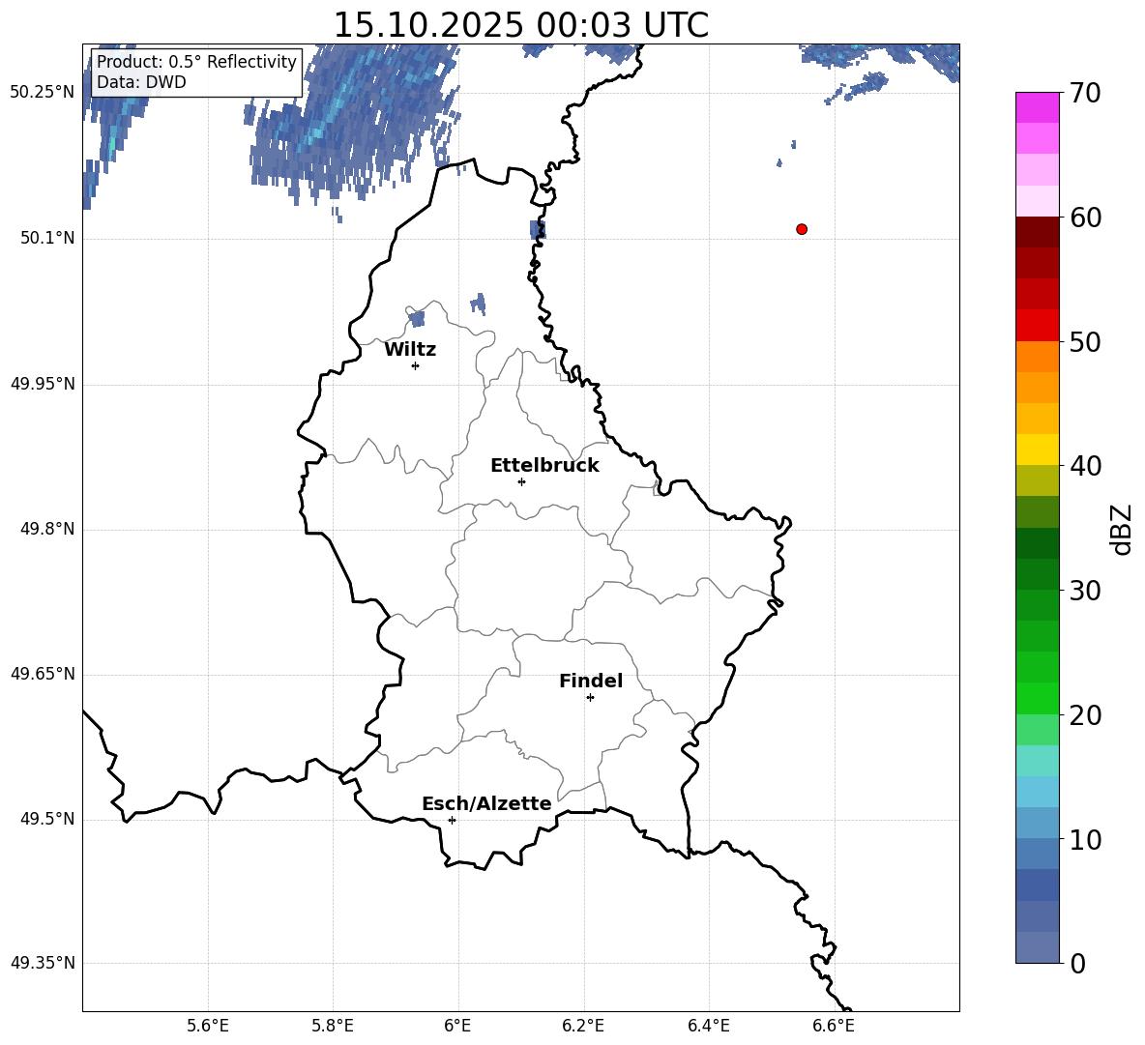Click the dBZ colorbar label
This screenshot has width=1145, height=1045.
pyautogui.click(x=1122, y=529)
